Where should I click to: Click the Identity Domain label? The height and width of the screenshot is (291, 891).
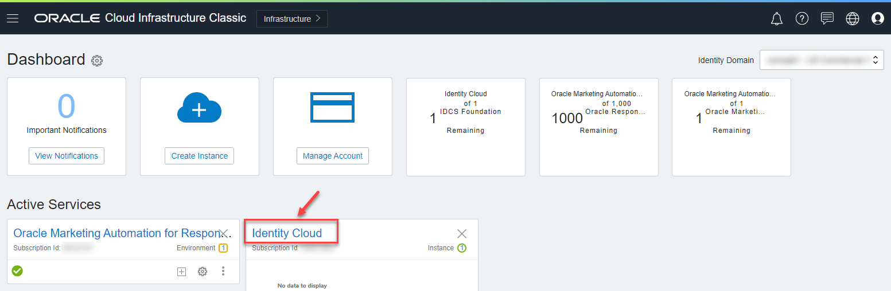click(726, 60)
